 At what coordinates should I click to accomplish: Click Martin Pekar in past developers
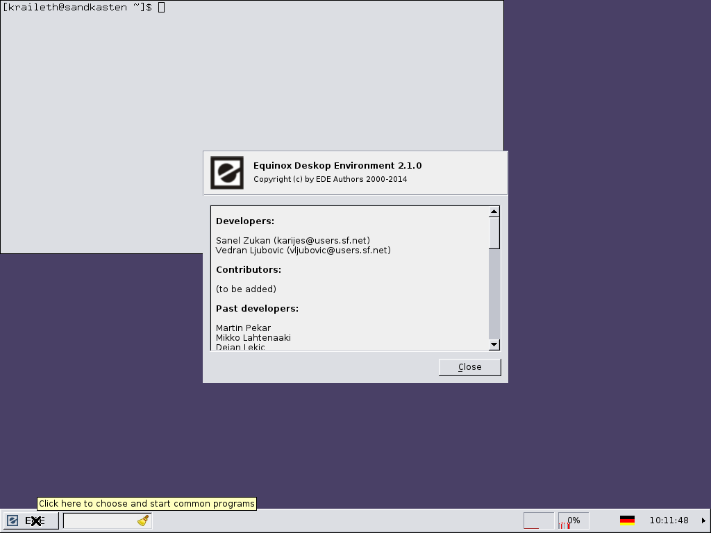[243, 328]
